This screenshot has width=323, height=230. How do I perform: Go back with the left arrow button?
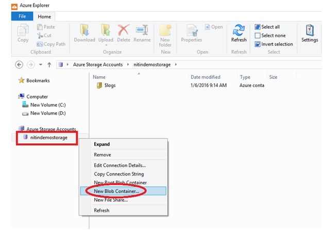[19, 65]
